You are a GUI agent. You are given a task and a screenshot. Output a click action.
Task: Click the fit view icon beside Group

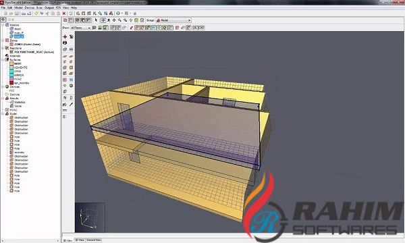tap(142, 20)
